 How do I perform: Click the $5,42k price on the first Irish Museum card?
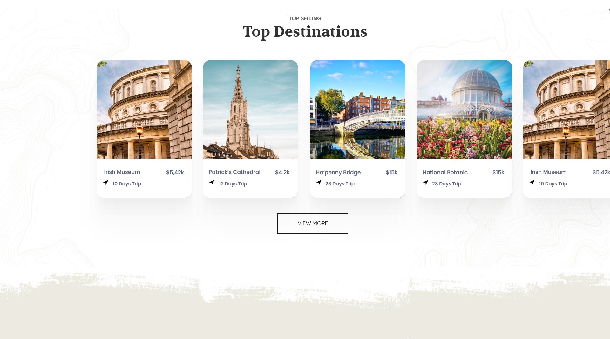(175, 172)
